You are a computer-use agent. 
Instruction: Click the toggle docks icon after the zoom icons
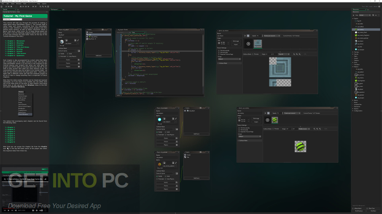(x=48, y=7)
